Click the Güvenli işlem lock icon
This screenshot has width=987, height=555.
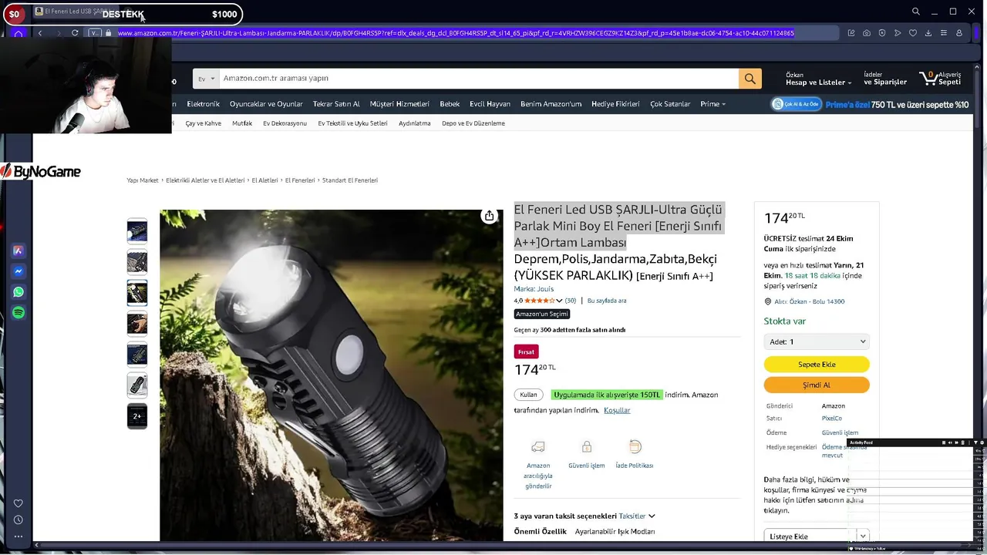(587, 446)
